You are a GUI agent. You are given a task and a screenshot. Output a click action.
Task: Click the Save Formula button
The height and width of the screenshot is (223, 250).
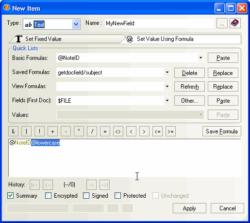222,131
